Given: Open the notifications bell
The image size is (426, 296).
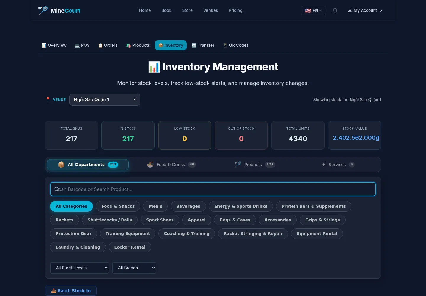Looking at the screenshot, I should (x=335, y=11).
